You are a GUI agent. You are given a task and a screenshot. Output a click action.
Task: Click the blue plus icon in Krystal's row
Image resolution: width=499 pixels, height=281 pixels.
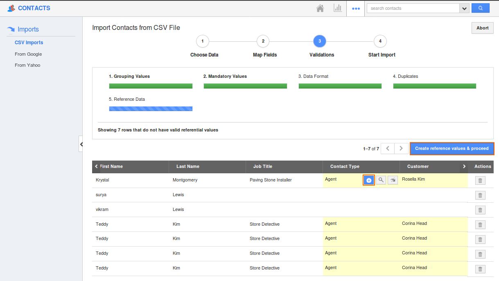pos(369,180)
